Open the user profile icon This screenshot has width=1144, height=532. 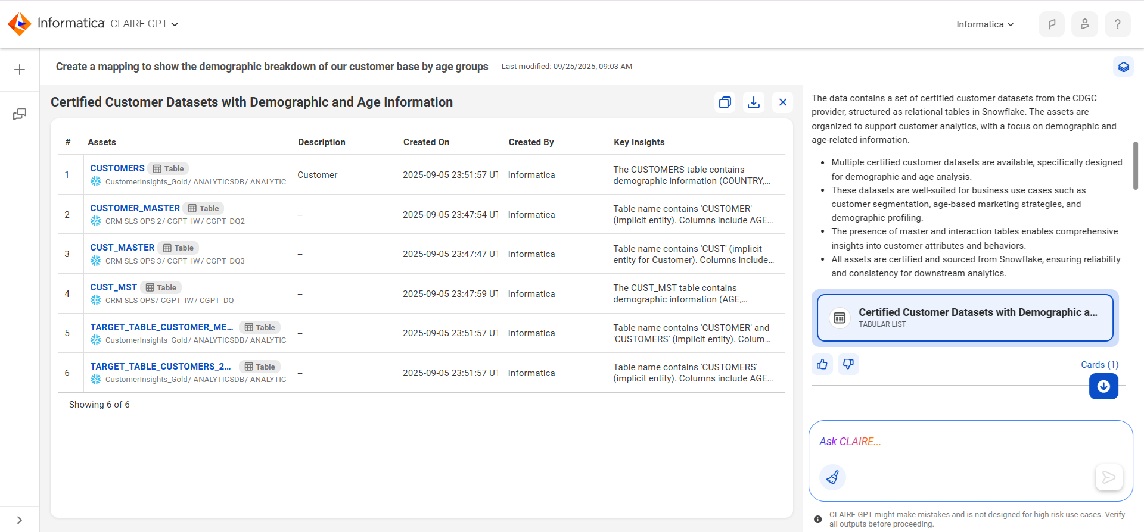1084,24
